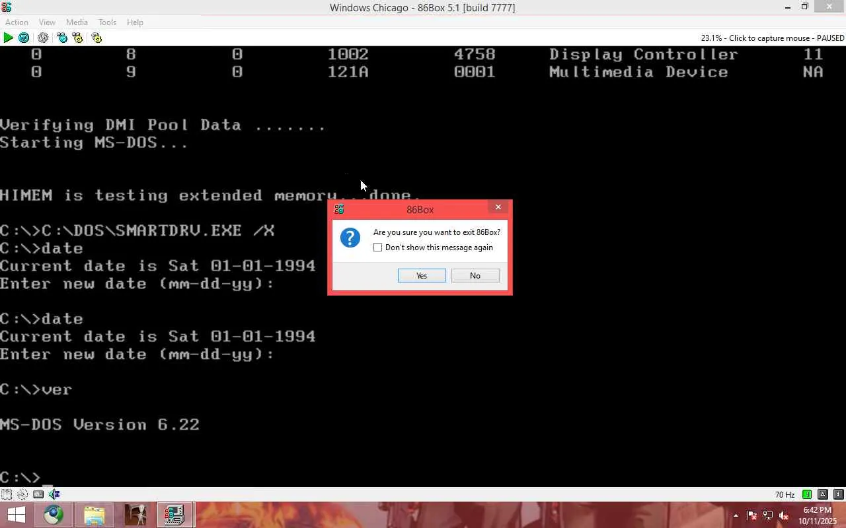Open the web browser on the taskbar
The image size is (846, 528).
(54, 515)
